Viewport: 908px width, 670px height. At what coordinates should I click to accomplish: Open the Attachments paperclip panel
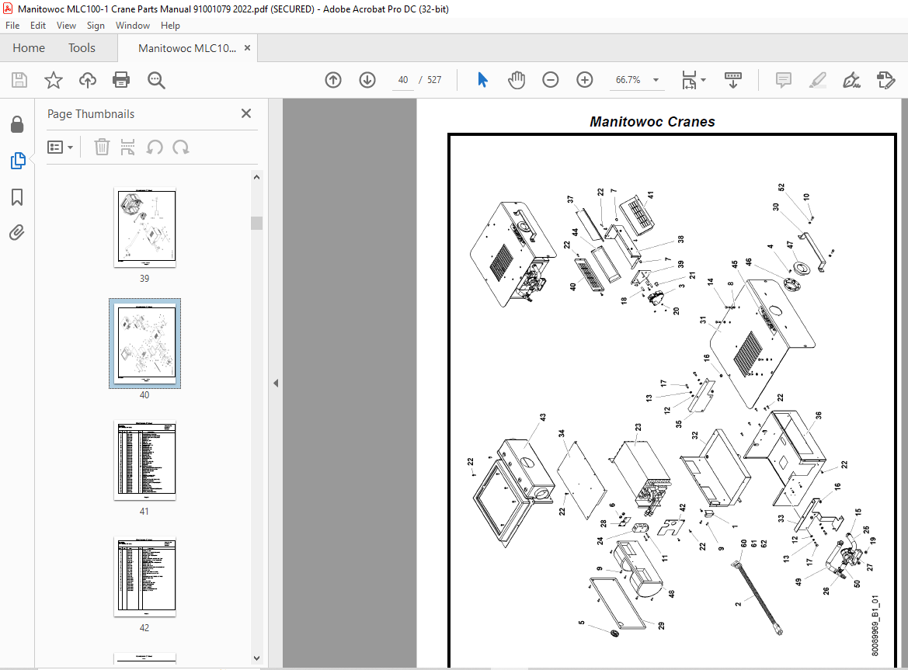pyautogui.click(x=17, y=233)
